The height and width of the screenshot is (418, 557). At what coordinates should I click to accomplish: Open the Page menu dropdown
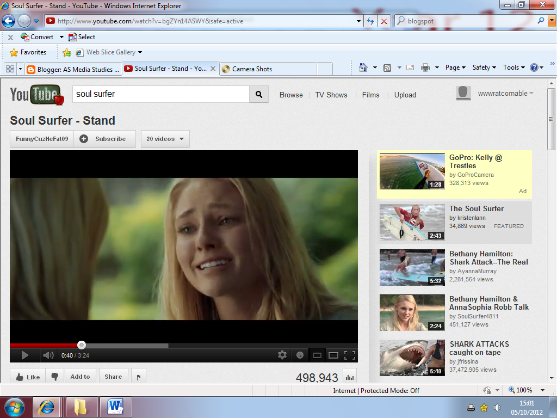click(x=455, y=67)
